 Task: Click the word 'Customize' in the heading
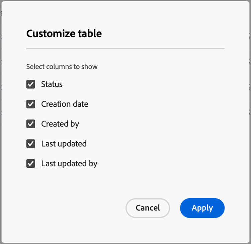pos(51,33)
